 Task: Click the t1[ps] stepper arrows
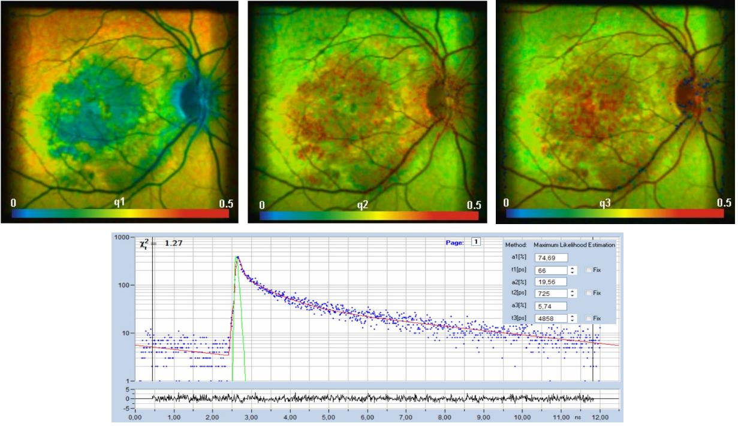point(573,270)
